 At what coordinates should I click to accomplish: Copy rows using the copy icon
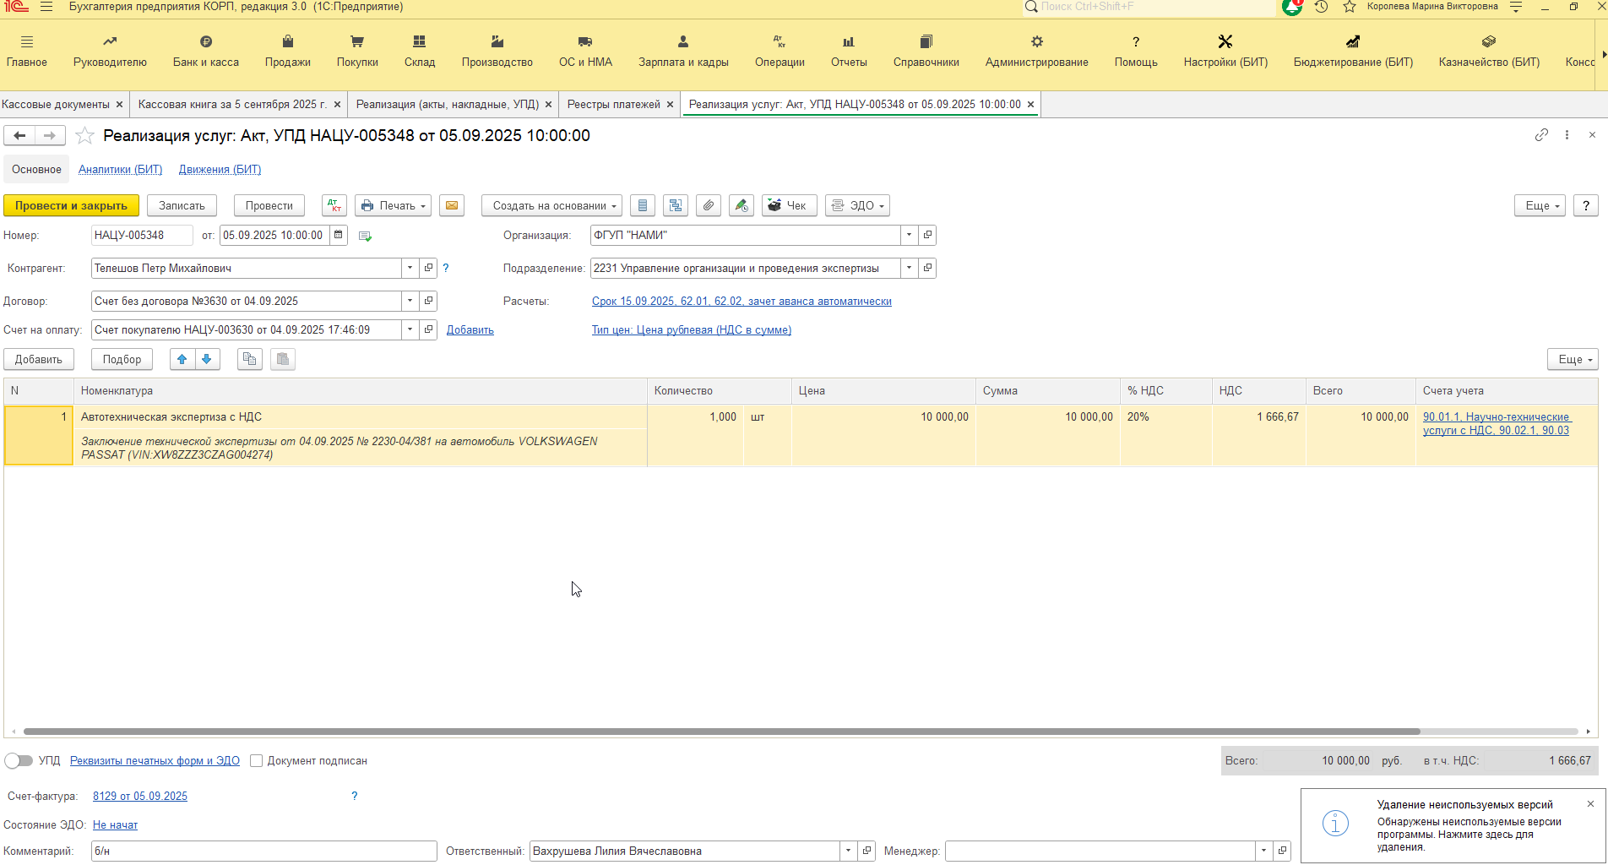point(249,359)
